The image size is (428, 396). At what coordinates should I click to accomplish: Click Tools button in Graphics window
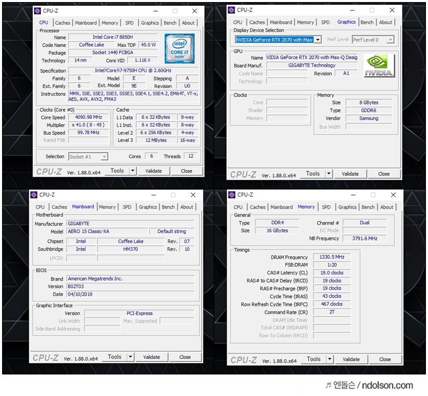tap(313, 173)
